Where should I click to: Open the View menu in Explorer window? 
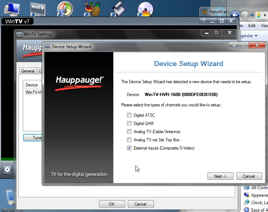point(264,26)
